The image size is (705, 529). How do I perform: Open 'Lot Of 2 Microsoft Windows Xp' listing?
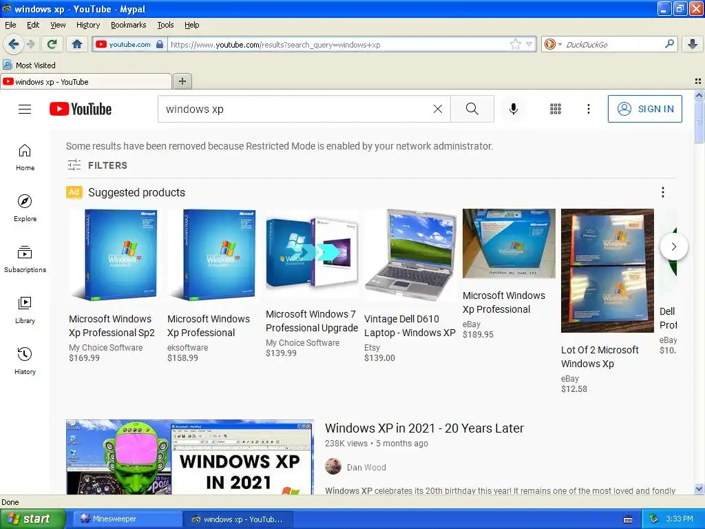tap(600, 357)
